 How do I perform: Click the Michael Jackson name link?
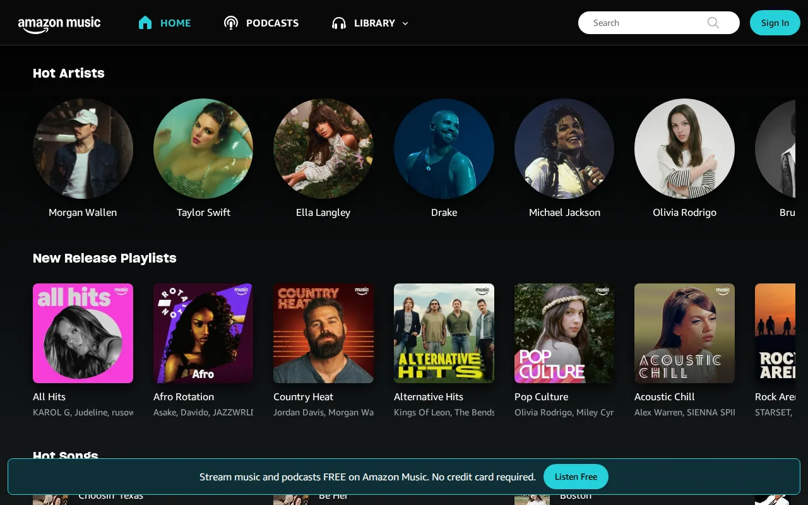coord(564,212)
